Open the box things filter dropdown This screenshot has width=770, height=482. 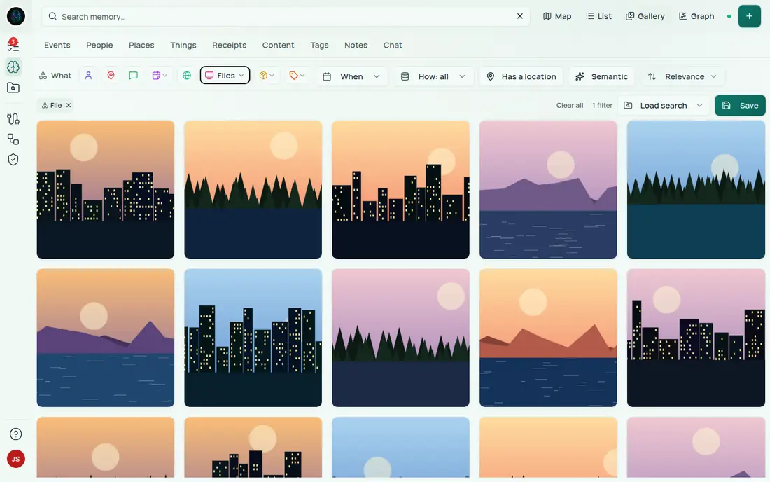(267, 75)
